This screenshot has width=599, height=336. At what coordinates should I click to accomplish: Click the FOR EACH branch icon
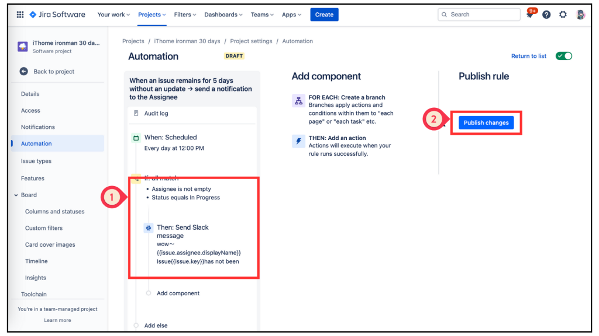tap(298, 100)
